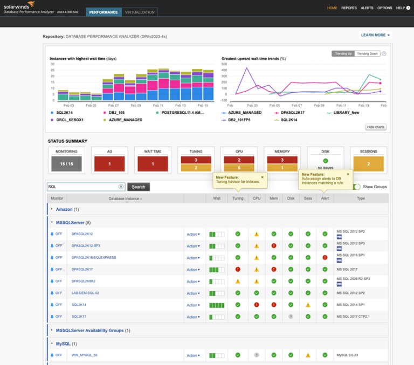Click the Tuning critical icon for DPASQL2K17
Image resolution: width=414 pixels, height=365 pixels.
238,270
